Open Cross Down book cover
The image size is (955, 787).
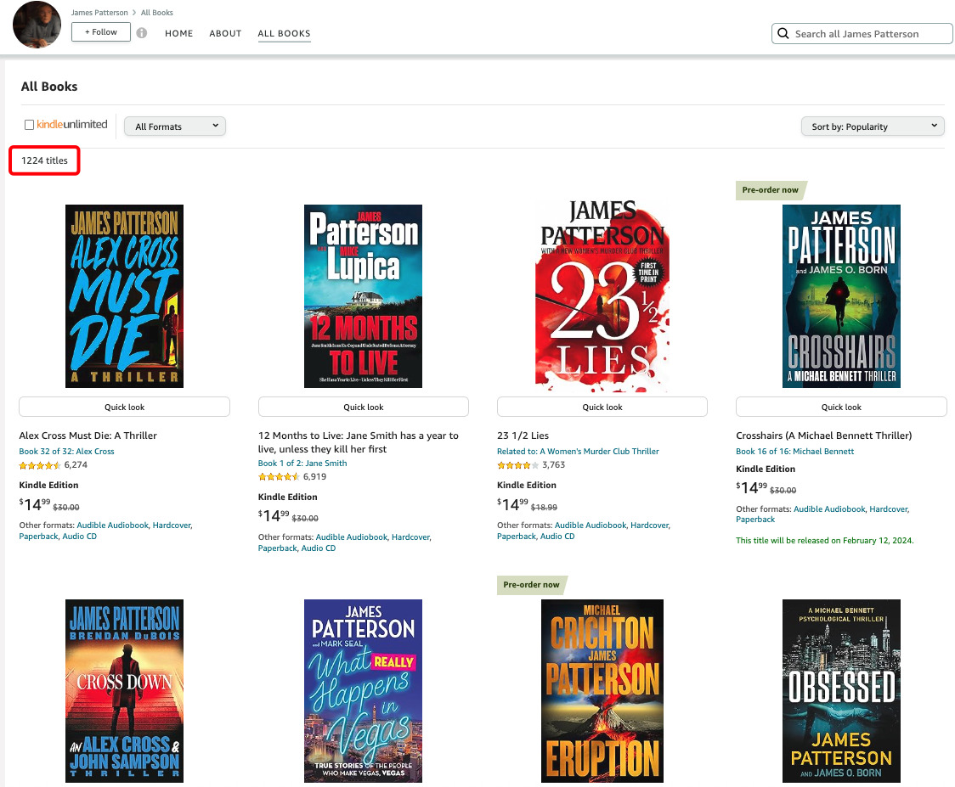[x=124, y=691]
